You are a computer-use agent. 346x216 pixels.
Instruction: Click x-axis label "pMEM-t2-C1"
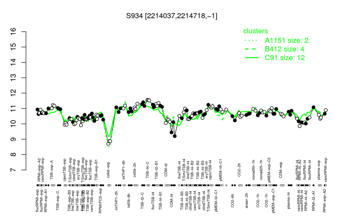click(216, 200)
